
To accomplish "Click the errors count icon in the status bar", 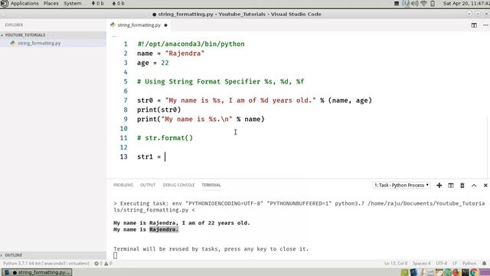I will coord(96,264).
